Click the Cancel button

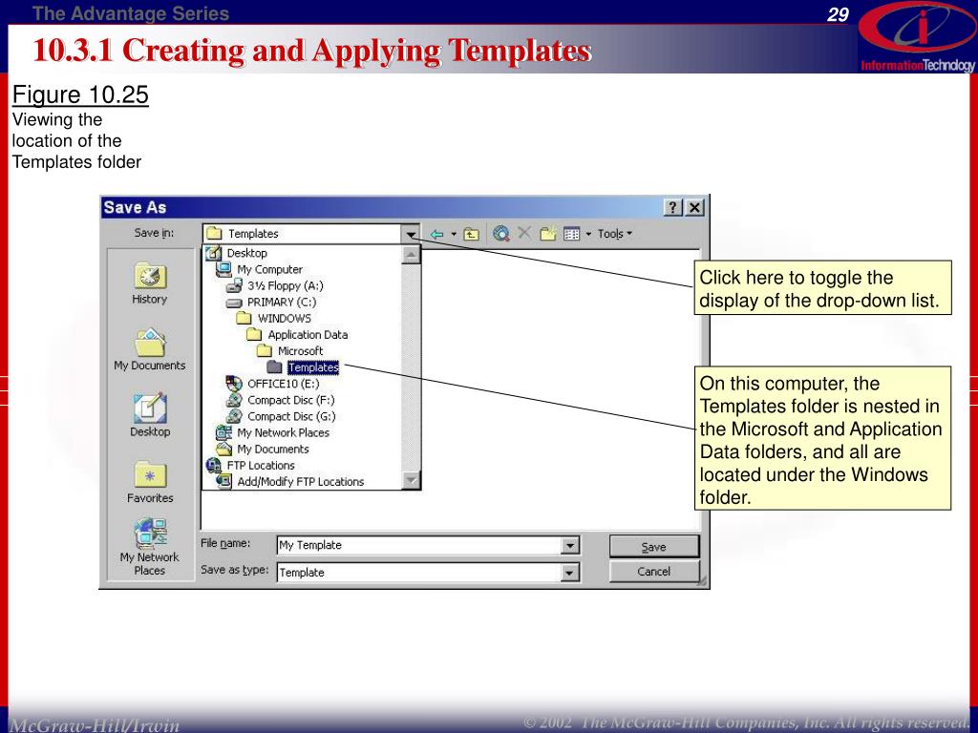[x=653, y=572]
